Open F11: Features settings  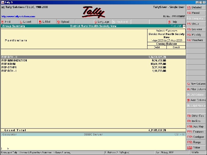(196, 132)
